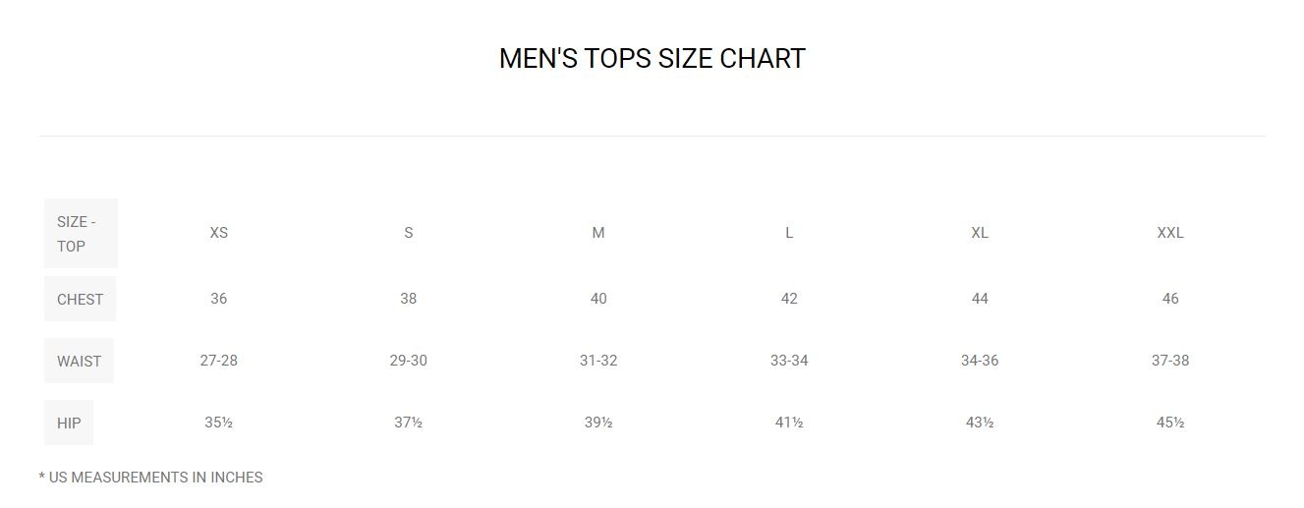Viewport: 1304px width, 508px height.
Task: Click waist value 34-36 for XL
Action: point(980,361)
